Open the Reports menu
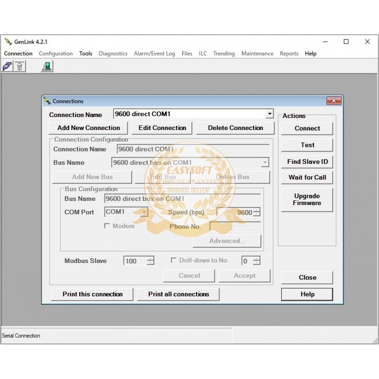The height and width of the screenshot is (379, 379). point(289,53)
